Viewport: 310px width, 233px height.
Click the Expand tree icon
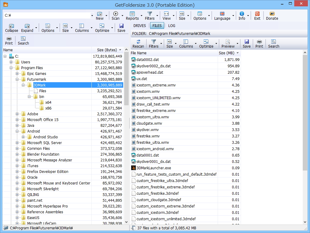pyautogui.click(x=27, y=28)
